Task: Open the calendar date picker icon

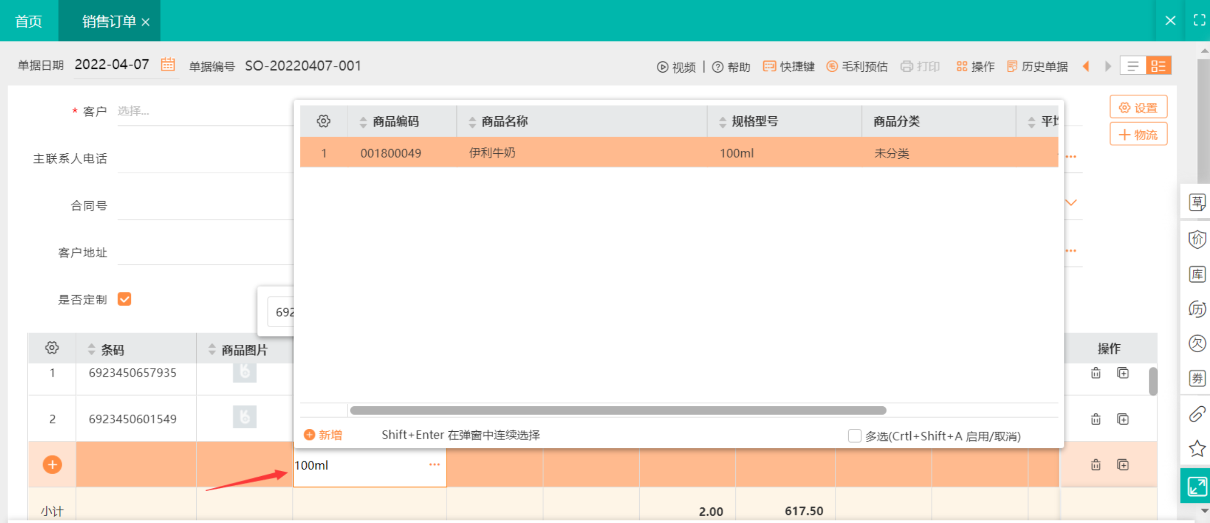Action: click(167, 64)
